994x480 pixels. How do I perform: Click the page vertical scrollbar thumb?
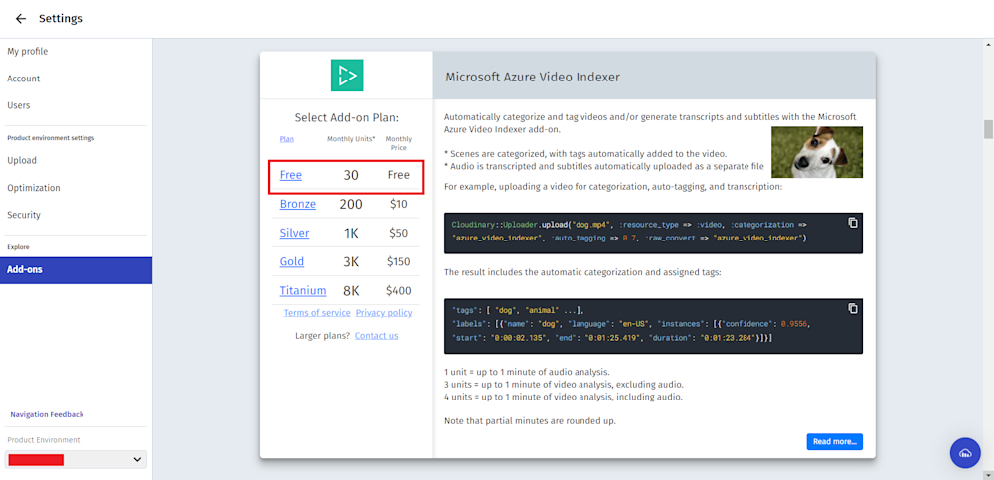[x=988, y=129]
